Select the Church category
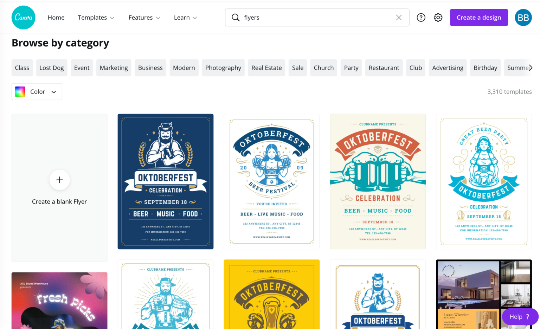Screen dimensions: 540x329 coord(324,68)
